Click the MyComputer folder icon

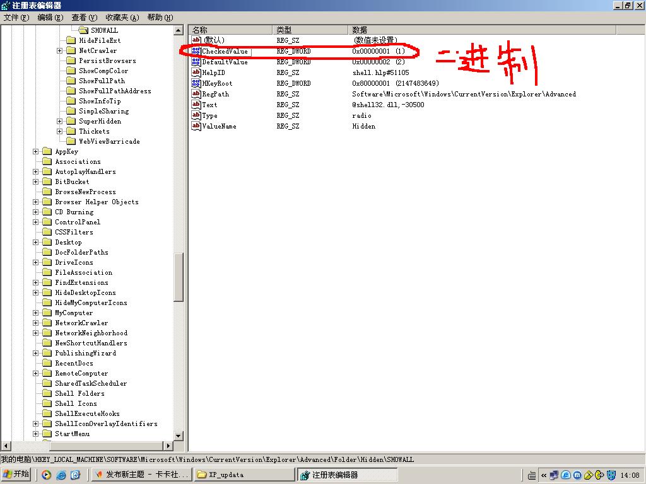click(47, 313)
